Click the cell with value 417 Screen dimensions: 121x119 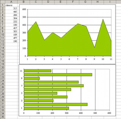[x=11, y=28]
